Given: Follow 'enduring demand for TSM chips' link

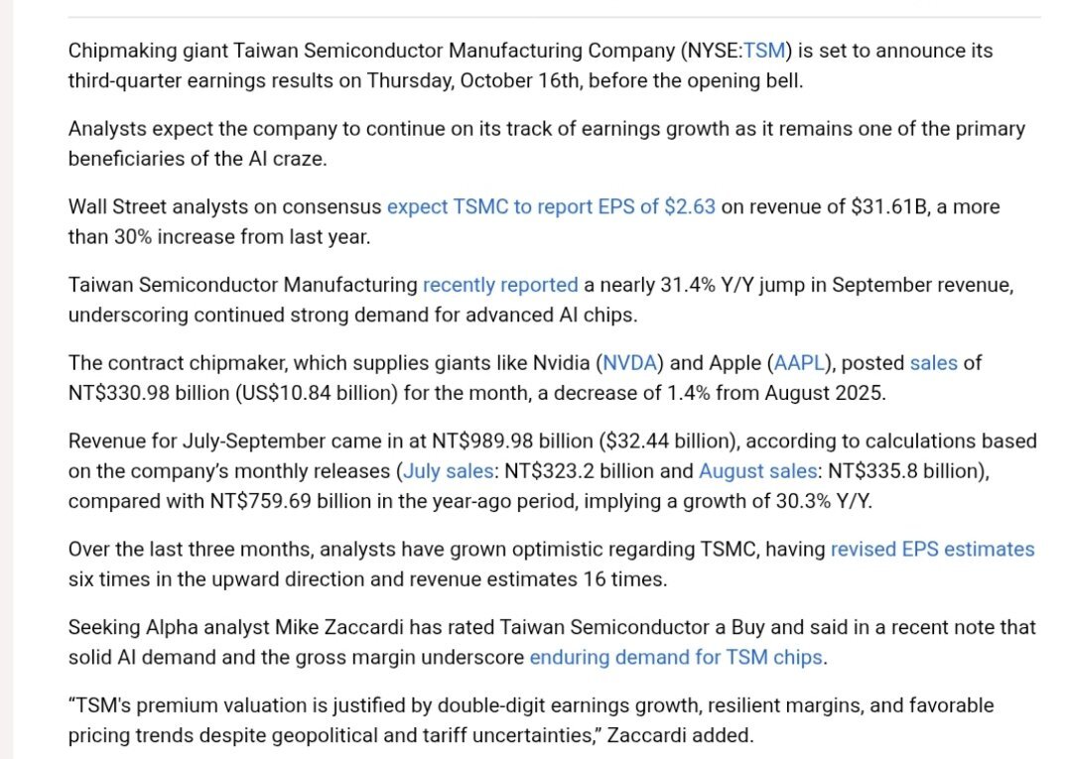Looking at the screenshot, I should [x=676, y=657].
